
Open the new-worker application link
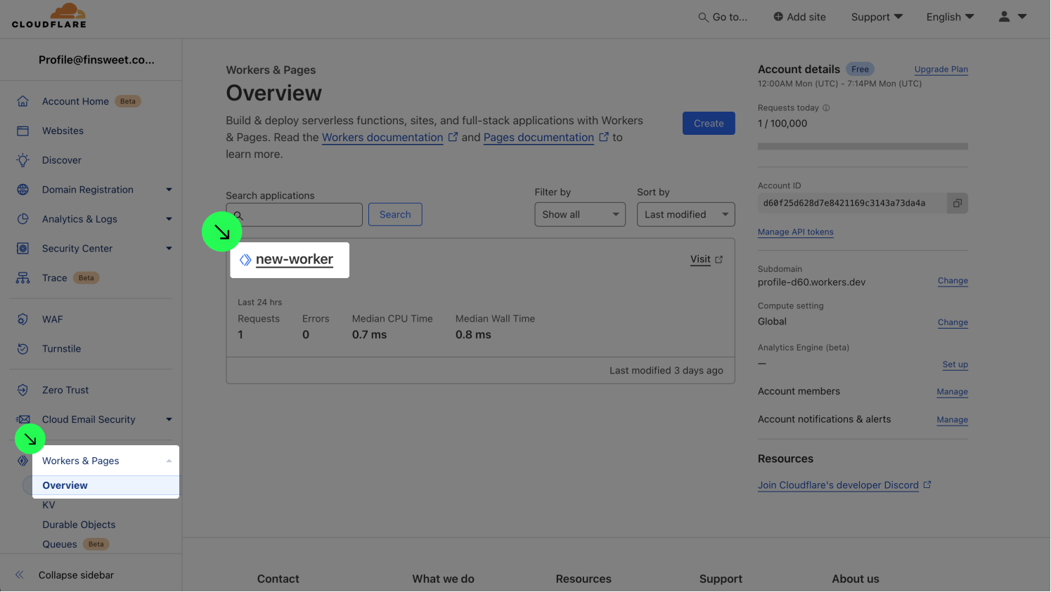point(295,259)
